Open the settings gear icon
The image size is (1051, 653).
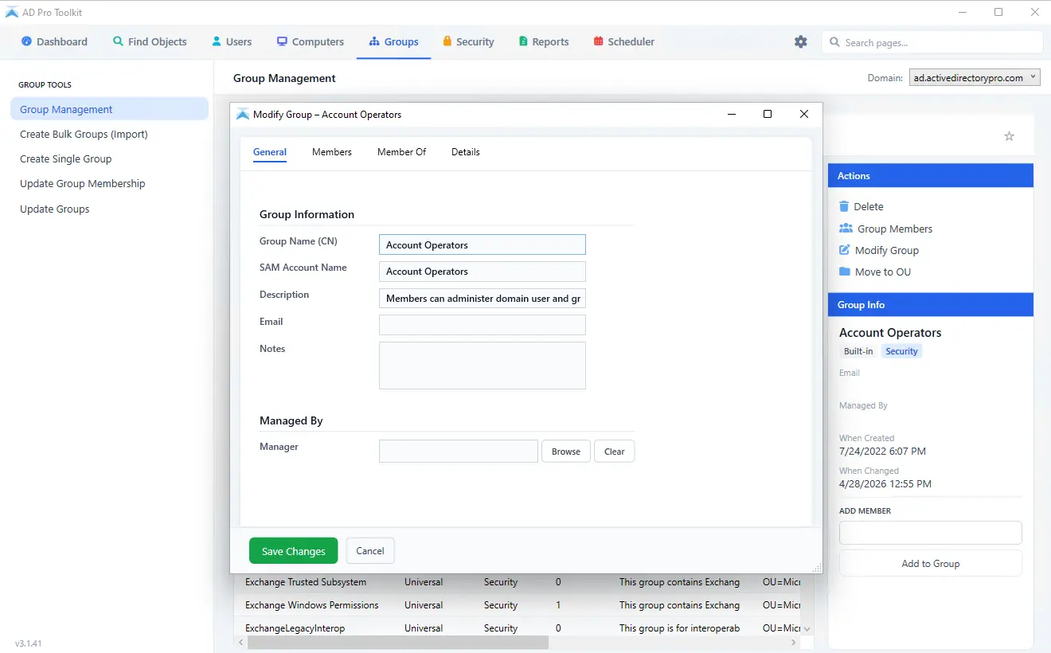(801, 41)
